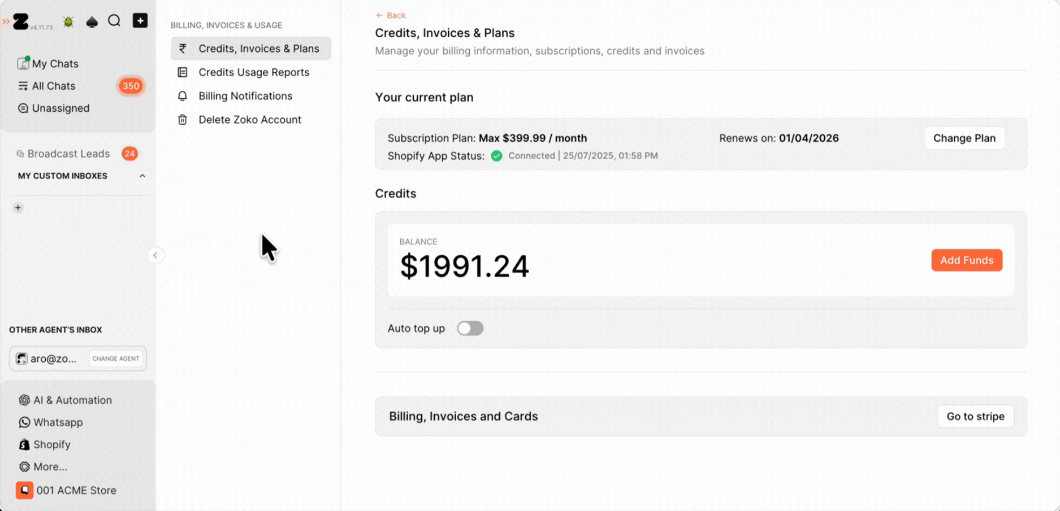Expand panel using top-left double chevron
Screen dimensions: 1060x511
[x=6, y=21]
